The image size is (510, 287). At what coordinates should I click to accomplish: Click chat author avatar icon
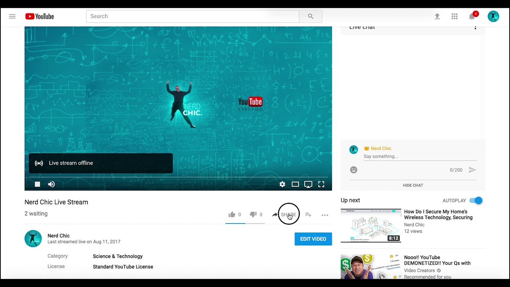353,149
